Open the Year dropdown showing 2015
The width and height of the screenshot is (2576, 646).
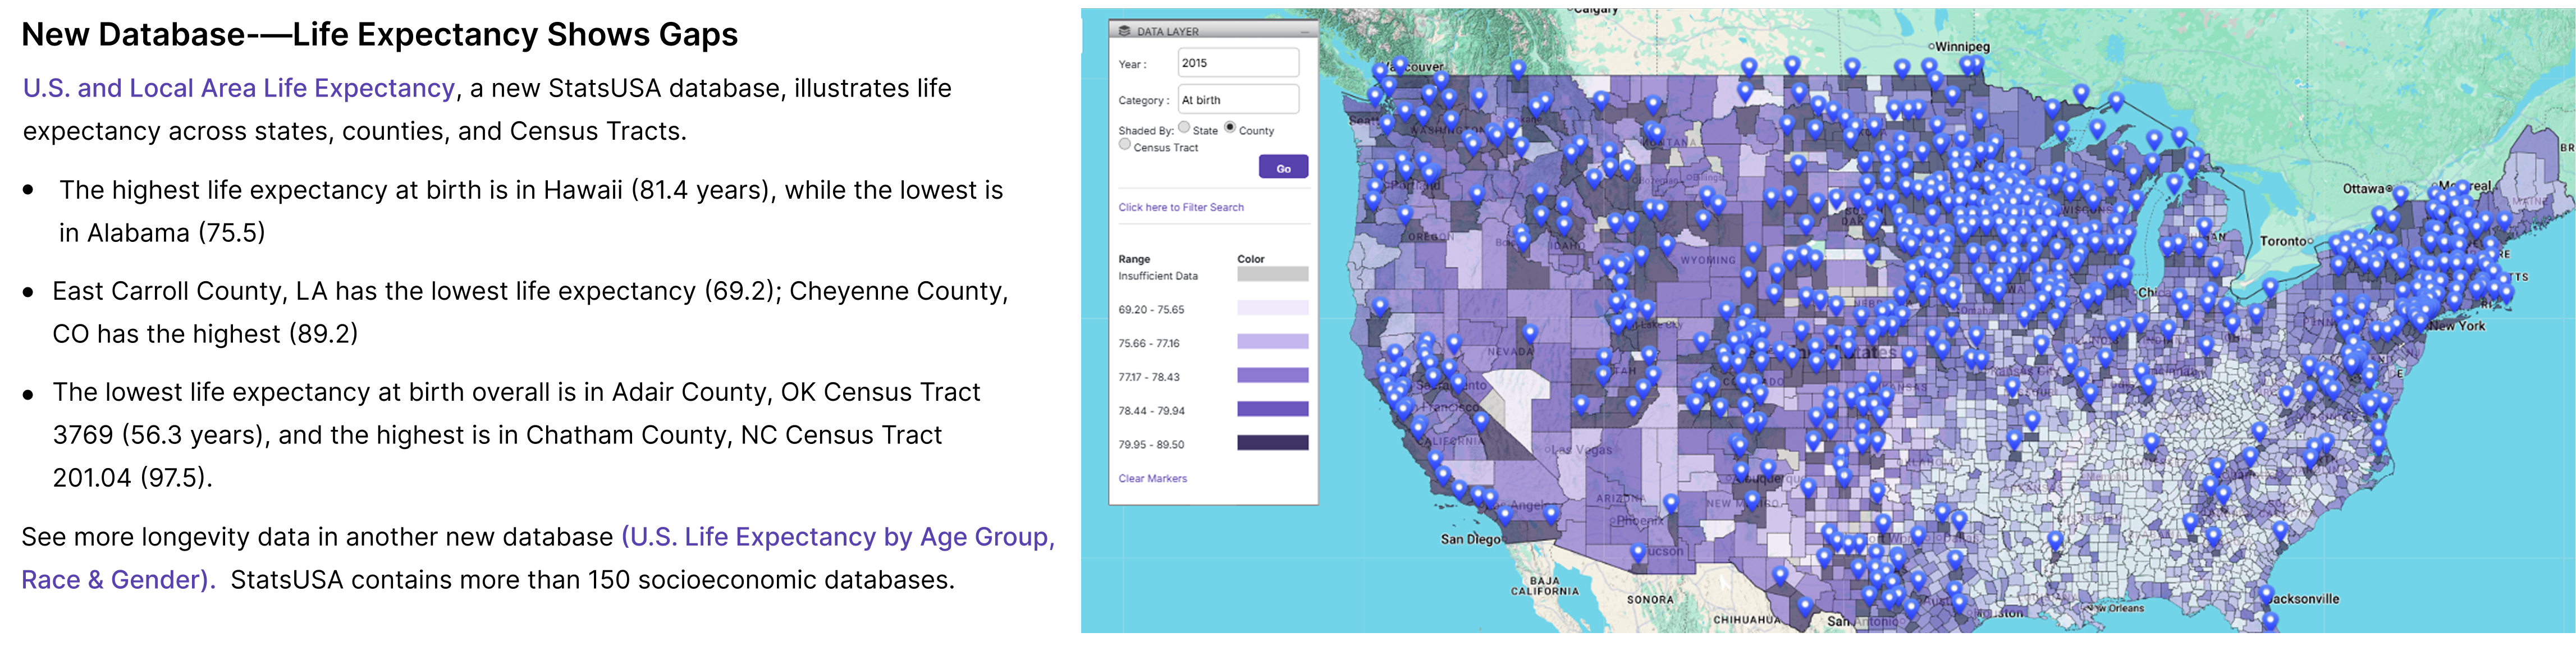1238,63
